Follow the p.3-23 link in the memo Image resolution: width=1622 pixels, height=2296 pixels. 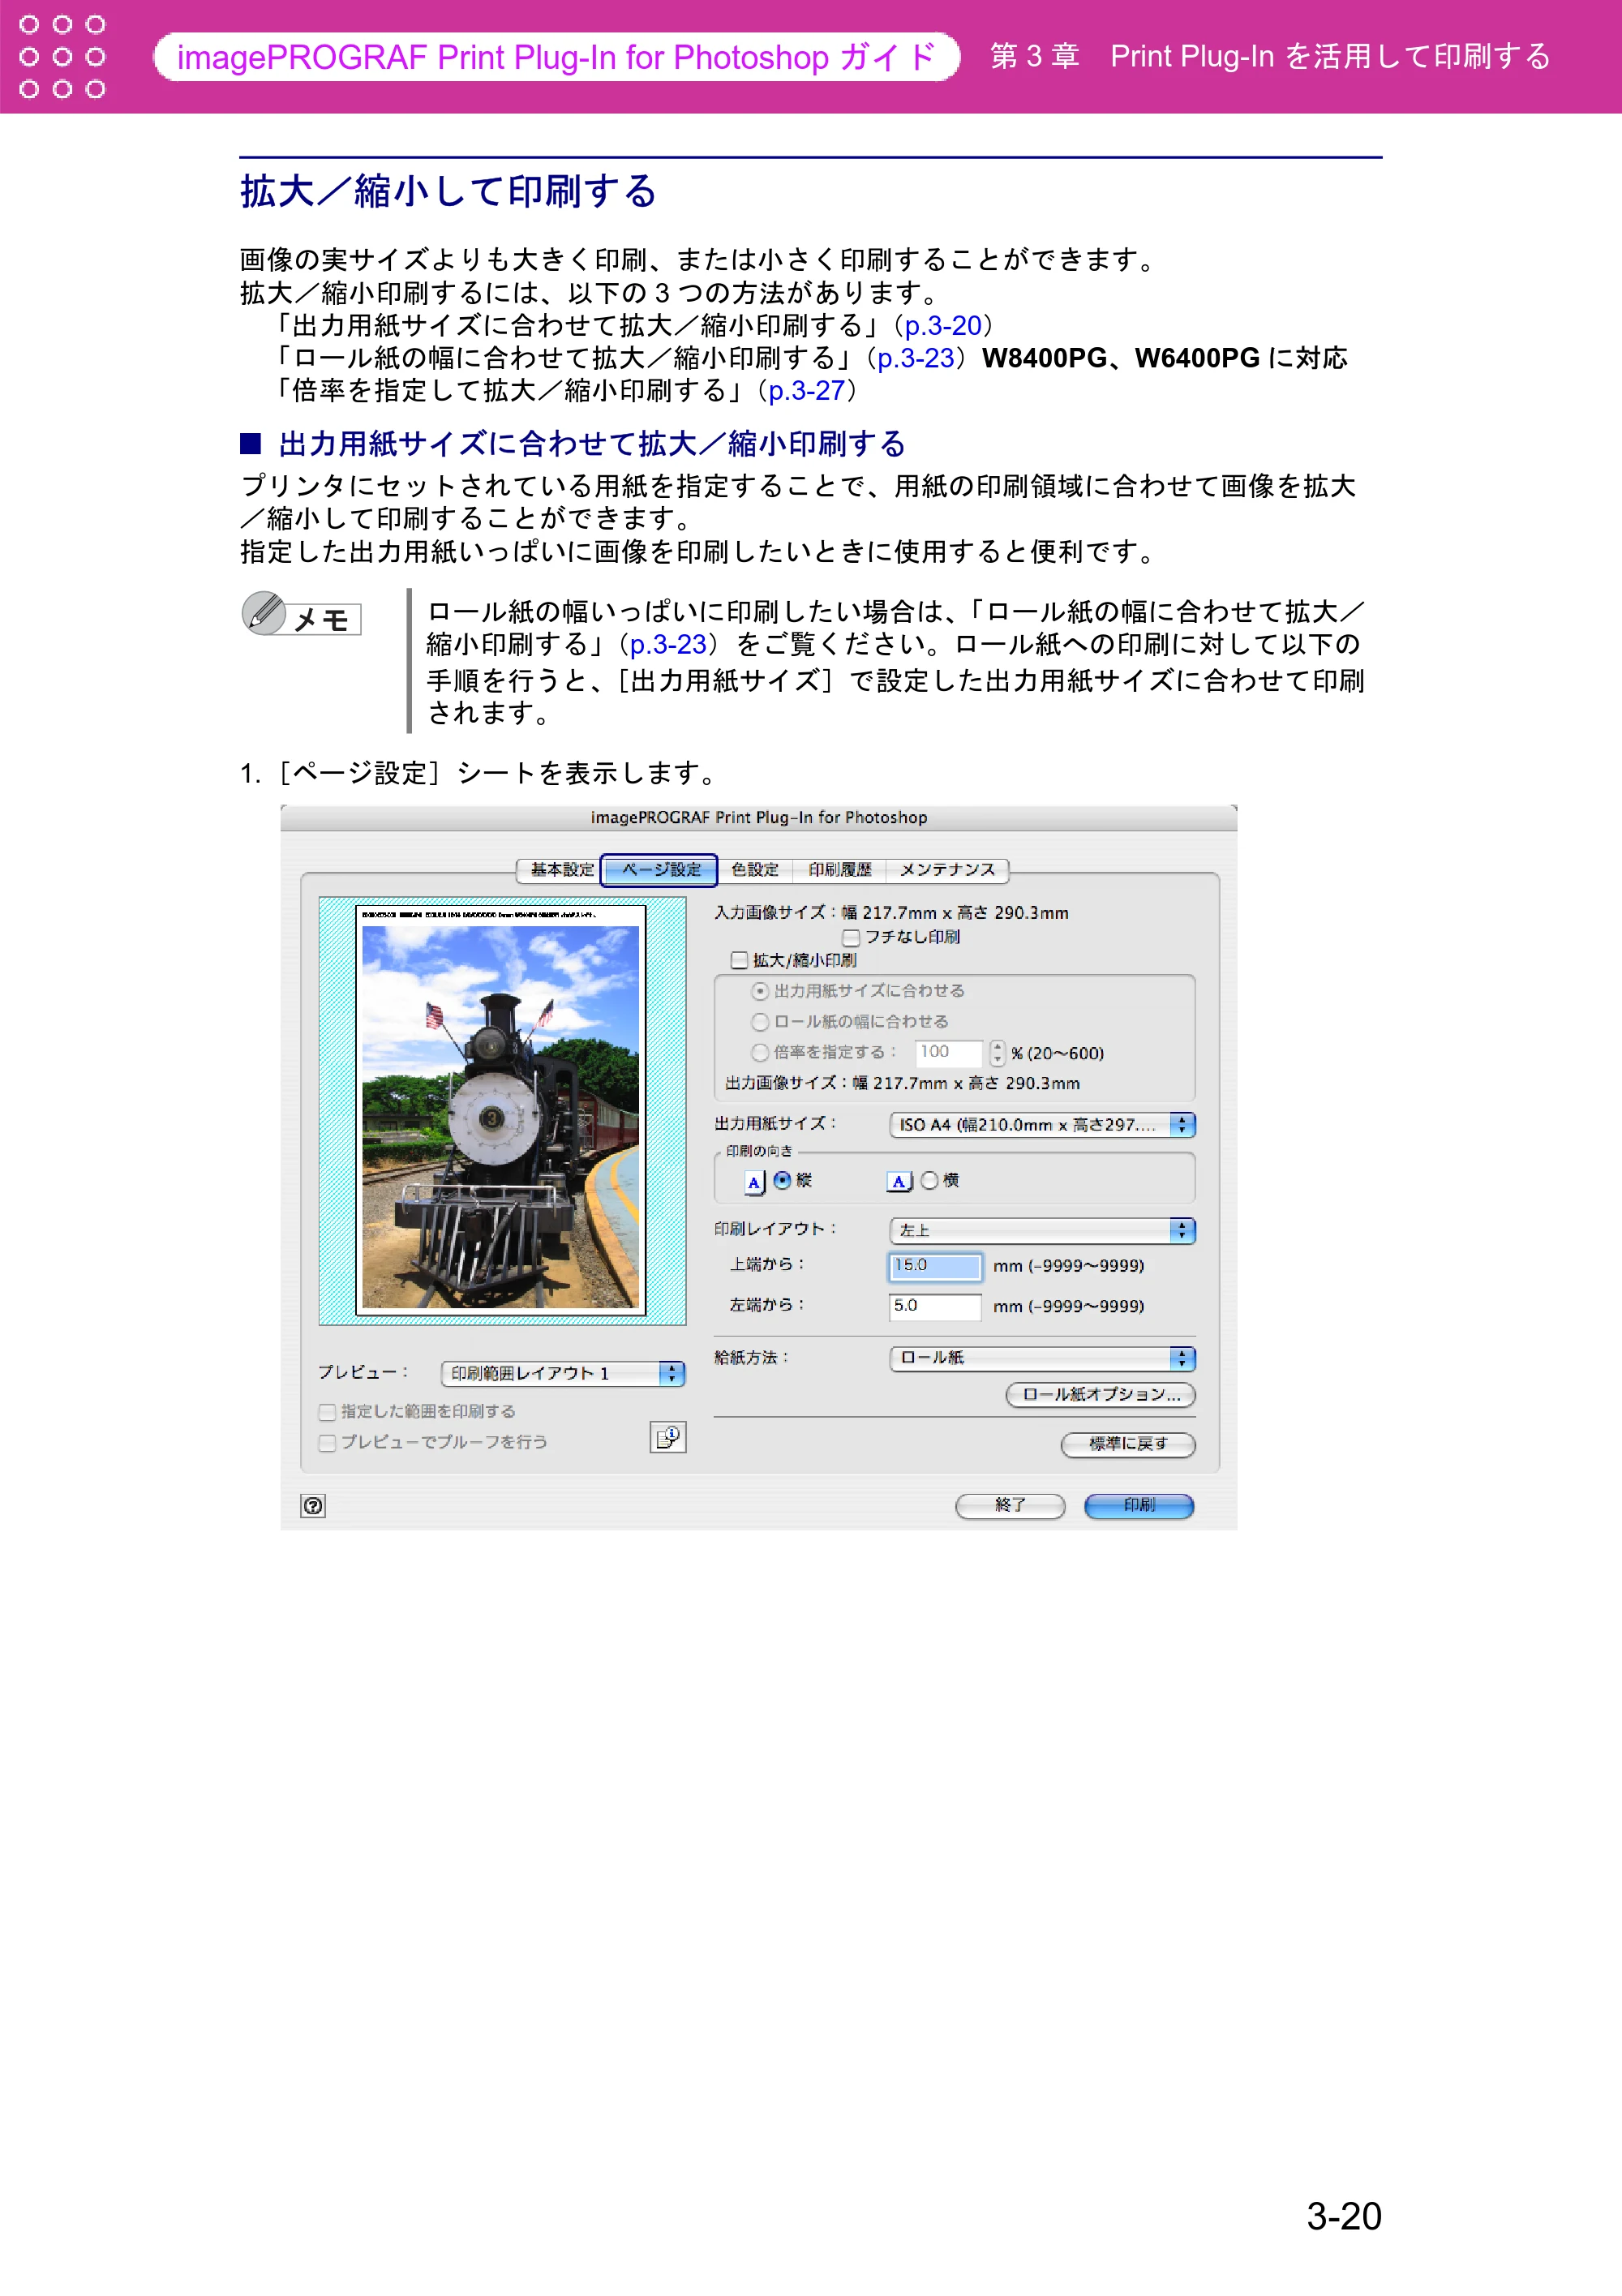coord(668,645)
